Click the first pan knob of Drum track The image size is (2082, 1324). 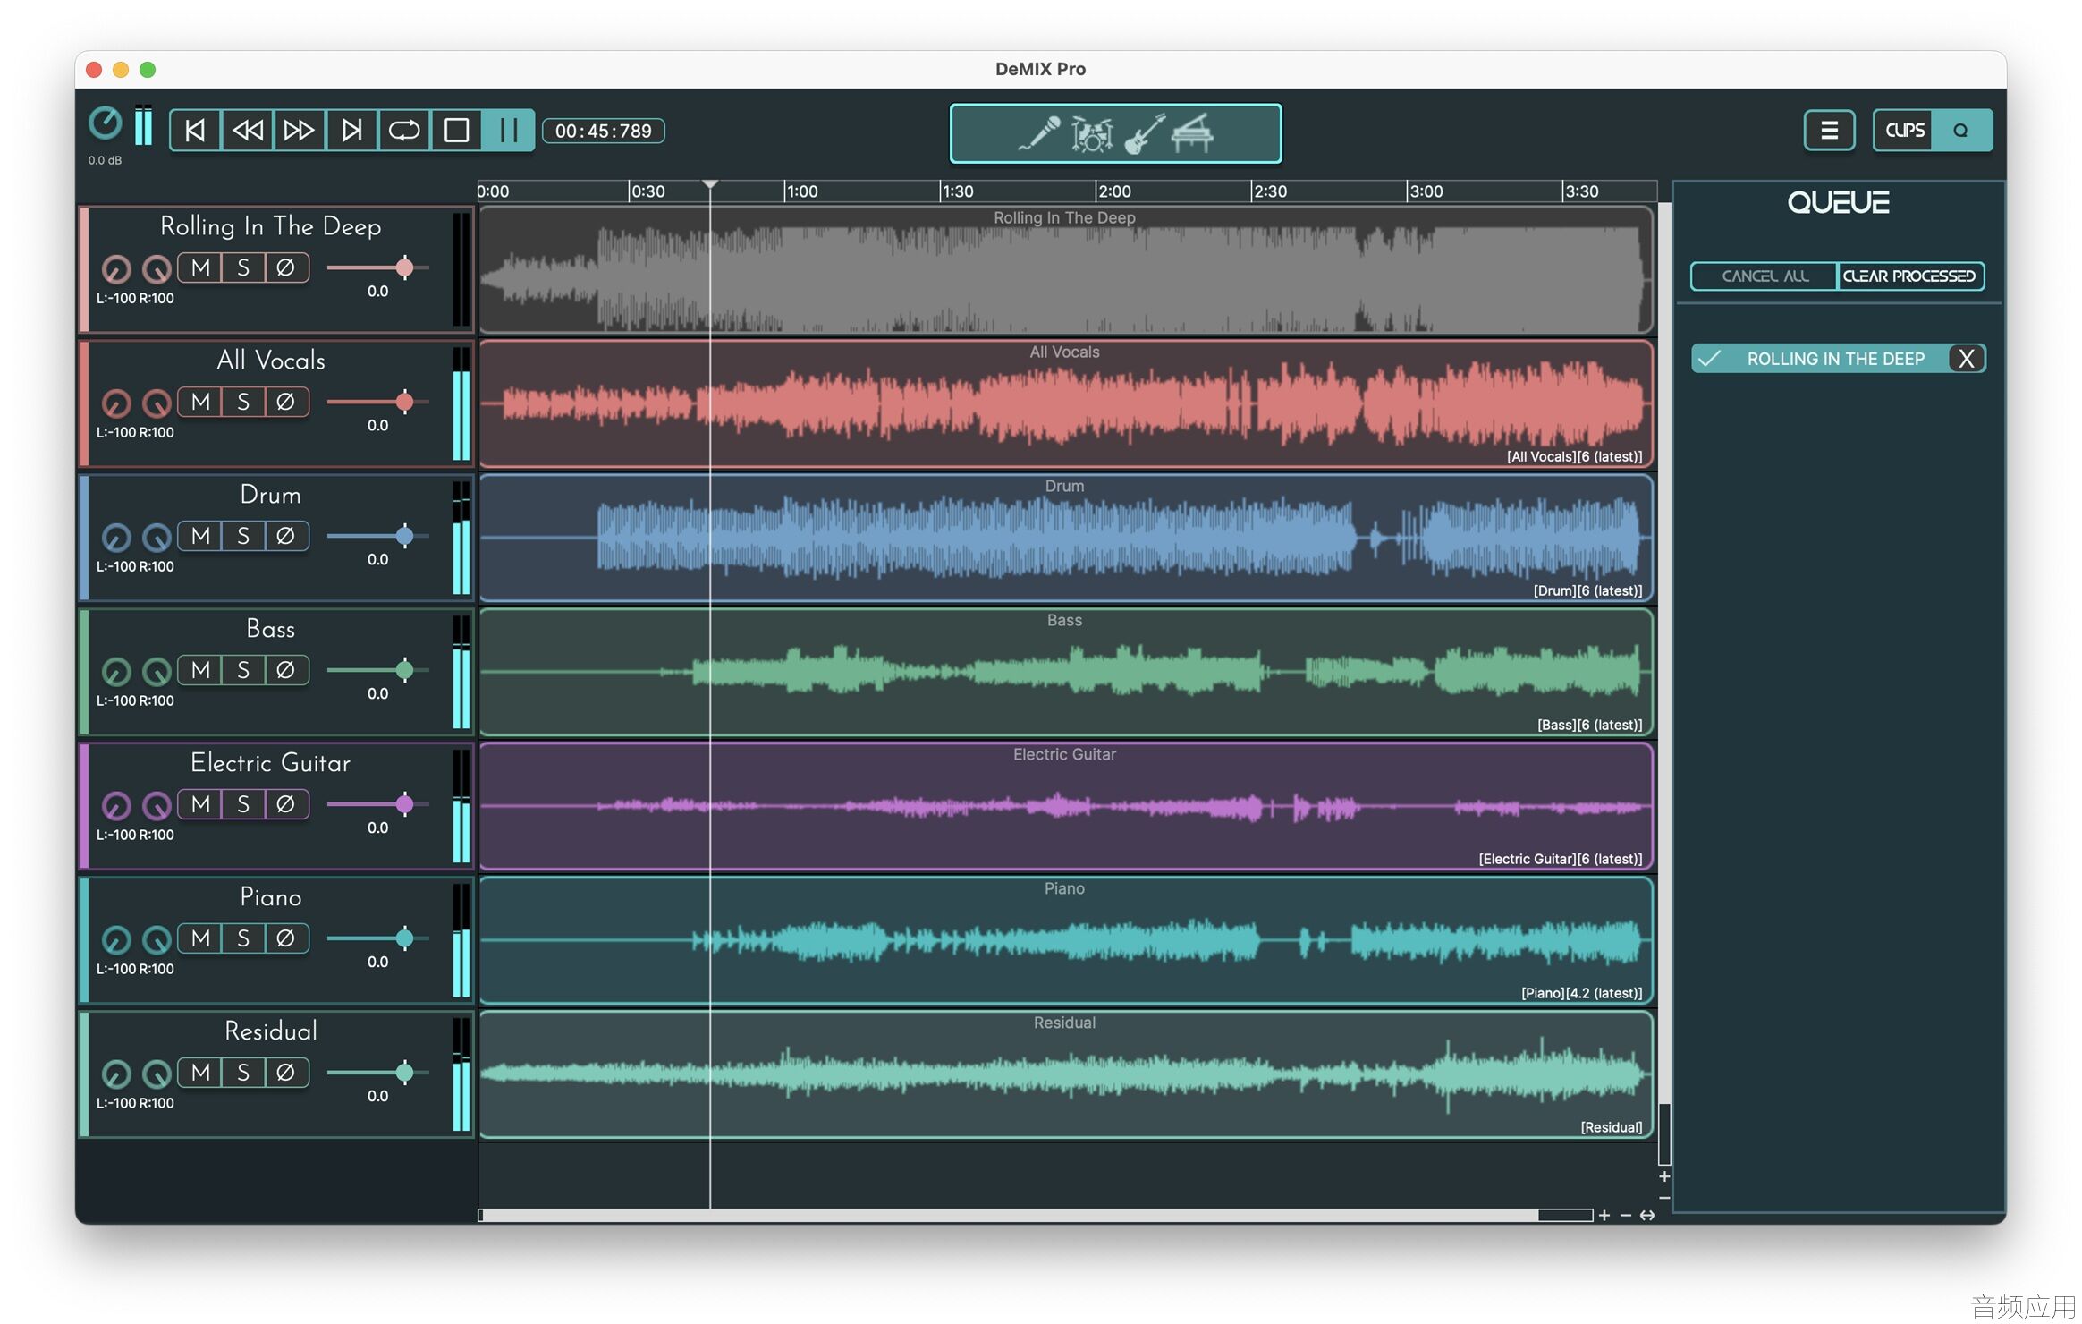point(116,538)
